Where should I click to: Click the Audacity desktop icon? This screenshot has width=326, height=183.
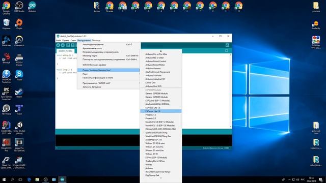click(316, 25)
